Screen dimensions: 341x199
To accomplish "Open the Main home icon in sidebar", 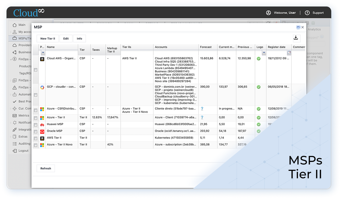I will (x=15, y=25).
